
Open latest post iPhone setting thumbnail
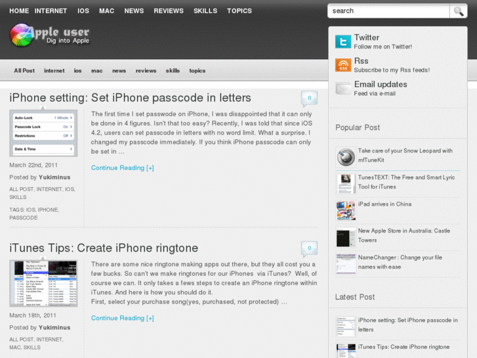346,326
